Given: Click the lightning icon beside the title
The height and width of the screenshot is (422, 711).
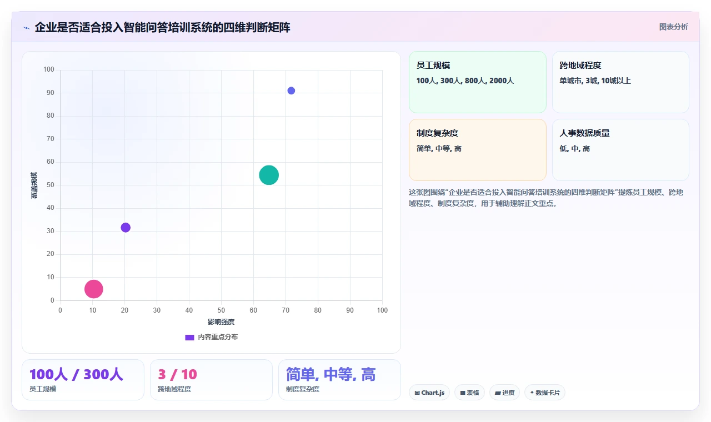Looking at the screenshot, I should [x=27, y=27].
